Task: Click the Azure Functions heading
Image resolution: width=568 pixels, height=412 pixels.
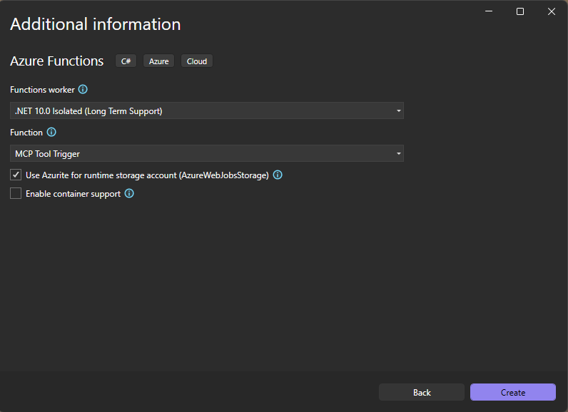Action: (x=57, y=61)
